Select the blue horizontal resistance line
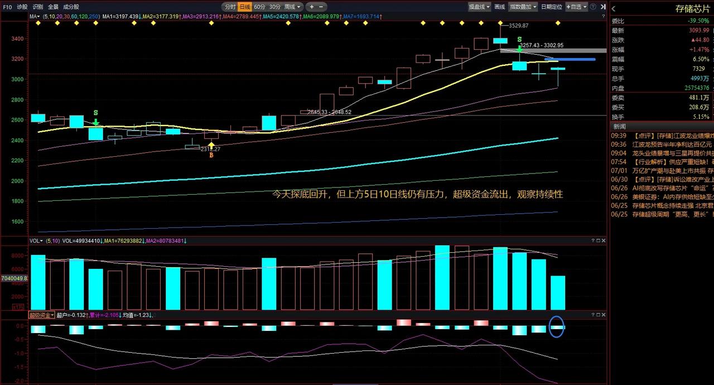Screen dimensions: 714x385 point(570,59)
